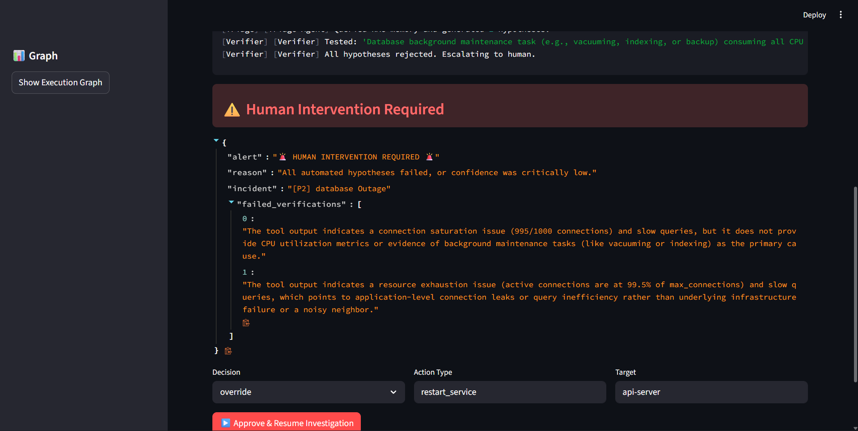Click the siren emoji before HUMAN INTERVENTION

tap(283, 157)
